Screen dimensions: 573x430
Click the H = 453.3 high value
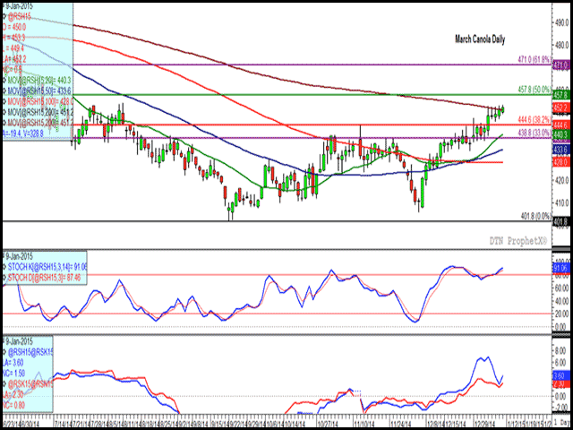point(14,38)
